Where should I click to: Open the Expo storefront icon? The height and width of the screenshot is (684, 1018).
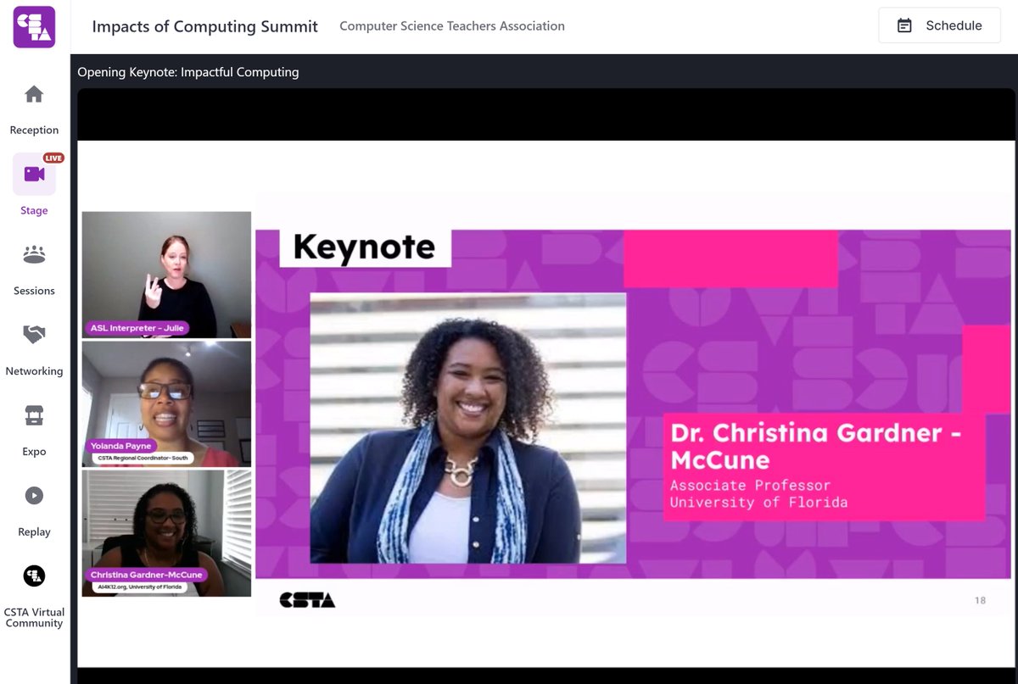point(34,415)
